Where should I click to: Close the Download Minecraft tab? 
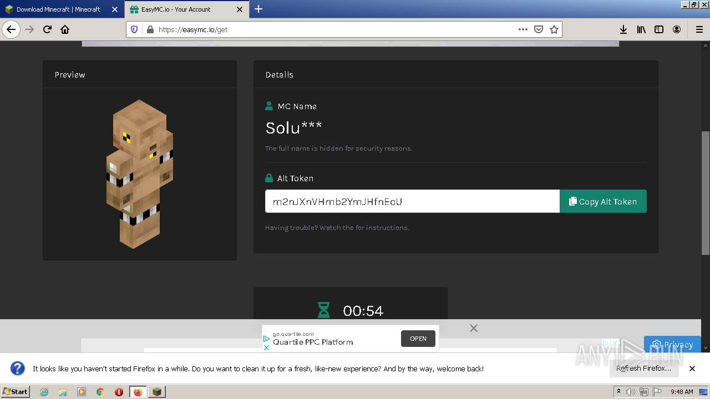tap(115, 9)
